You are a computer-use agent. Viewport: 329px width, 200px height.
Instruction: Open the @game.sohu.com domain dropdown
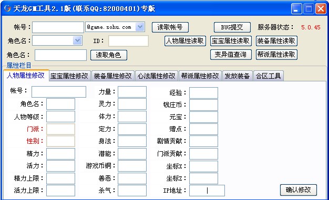(140, 27)
